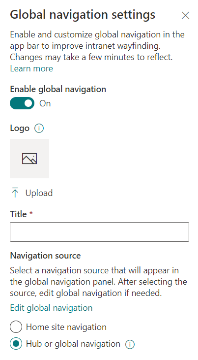
Task: Click the Enable global navigation label
Action: tap(58, 89)
